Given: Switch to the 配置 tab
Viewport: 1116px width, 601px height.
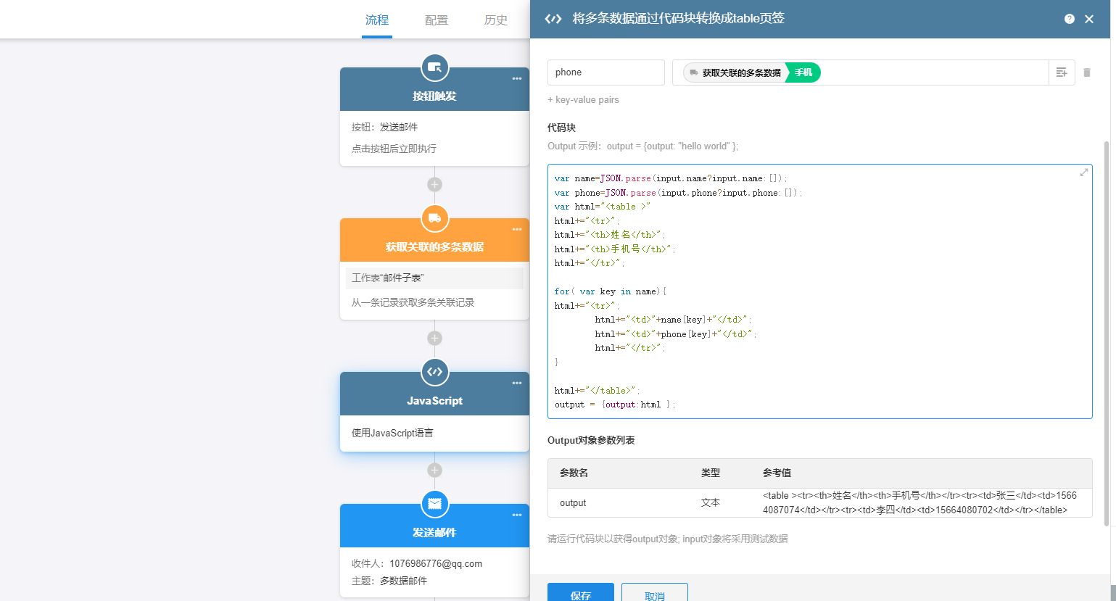Looking at the screenshot, I should (x=436, y=20).
